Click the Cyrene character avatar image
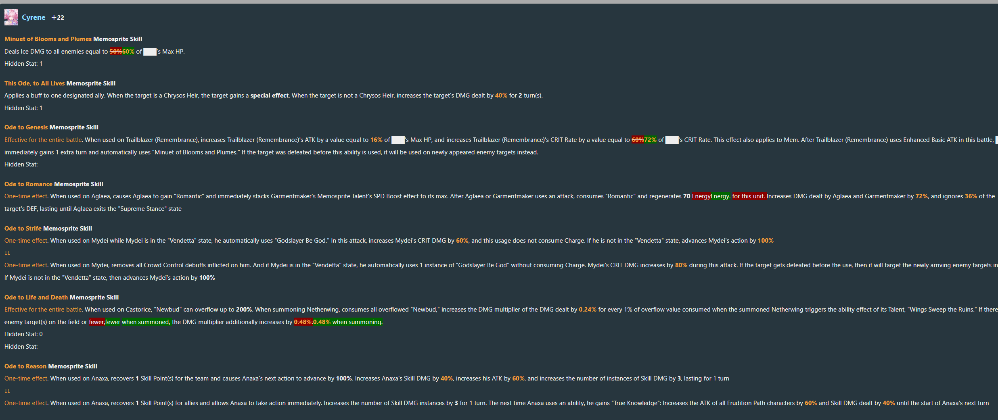 click(x=11, y=17)
